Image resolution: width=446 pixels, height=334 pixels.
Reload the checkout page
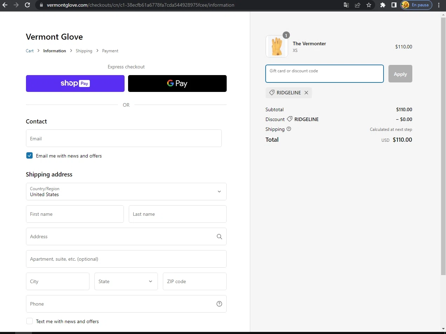pos(27,5)
